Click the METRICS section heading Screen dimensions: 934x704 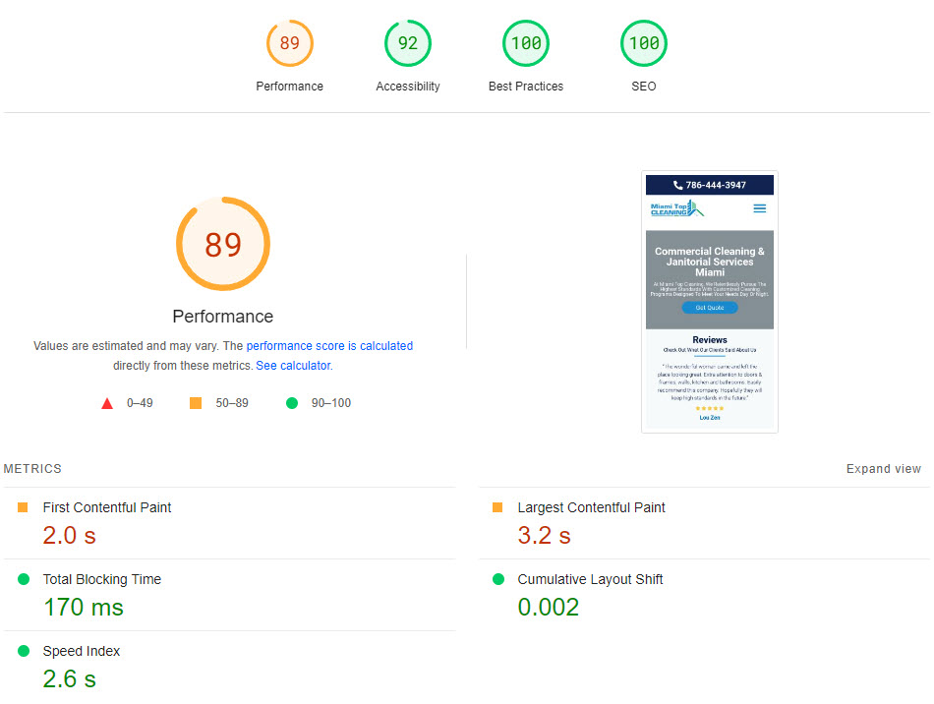point(32,469)
